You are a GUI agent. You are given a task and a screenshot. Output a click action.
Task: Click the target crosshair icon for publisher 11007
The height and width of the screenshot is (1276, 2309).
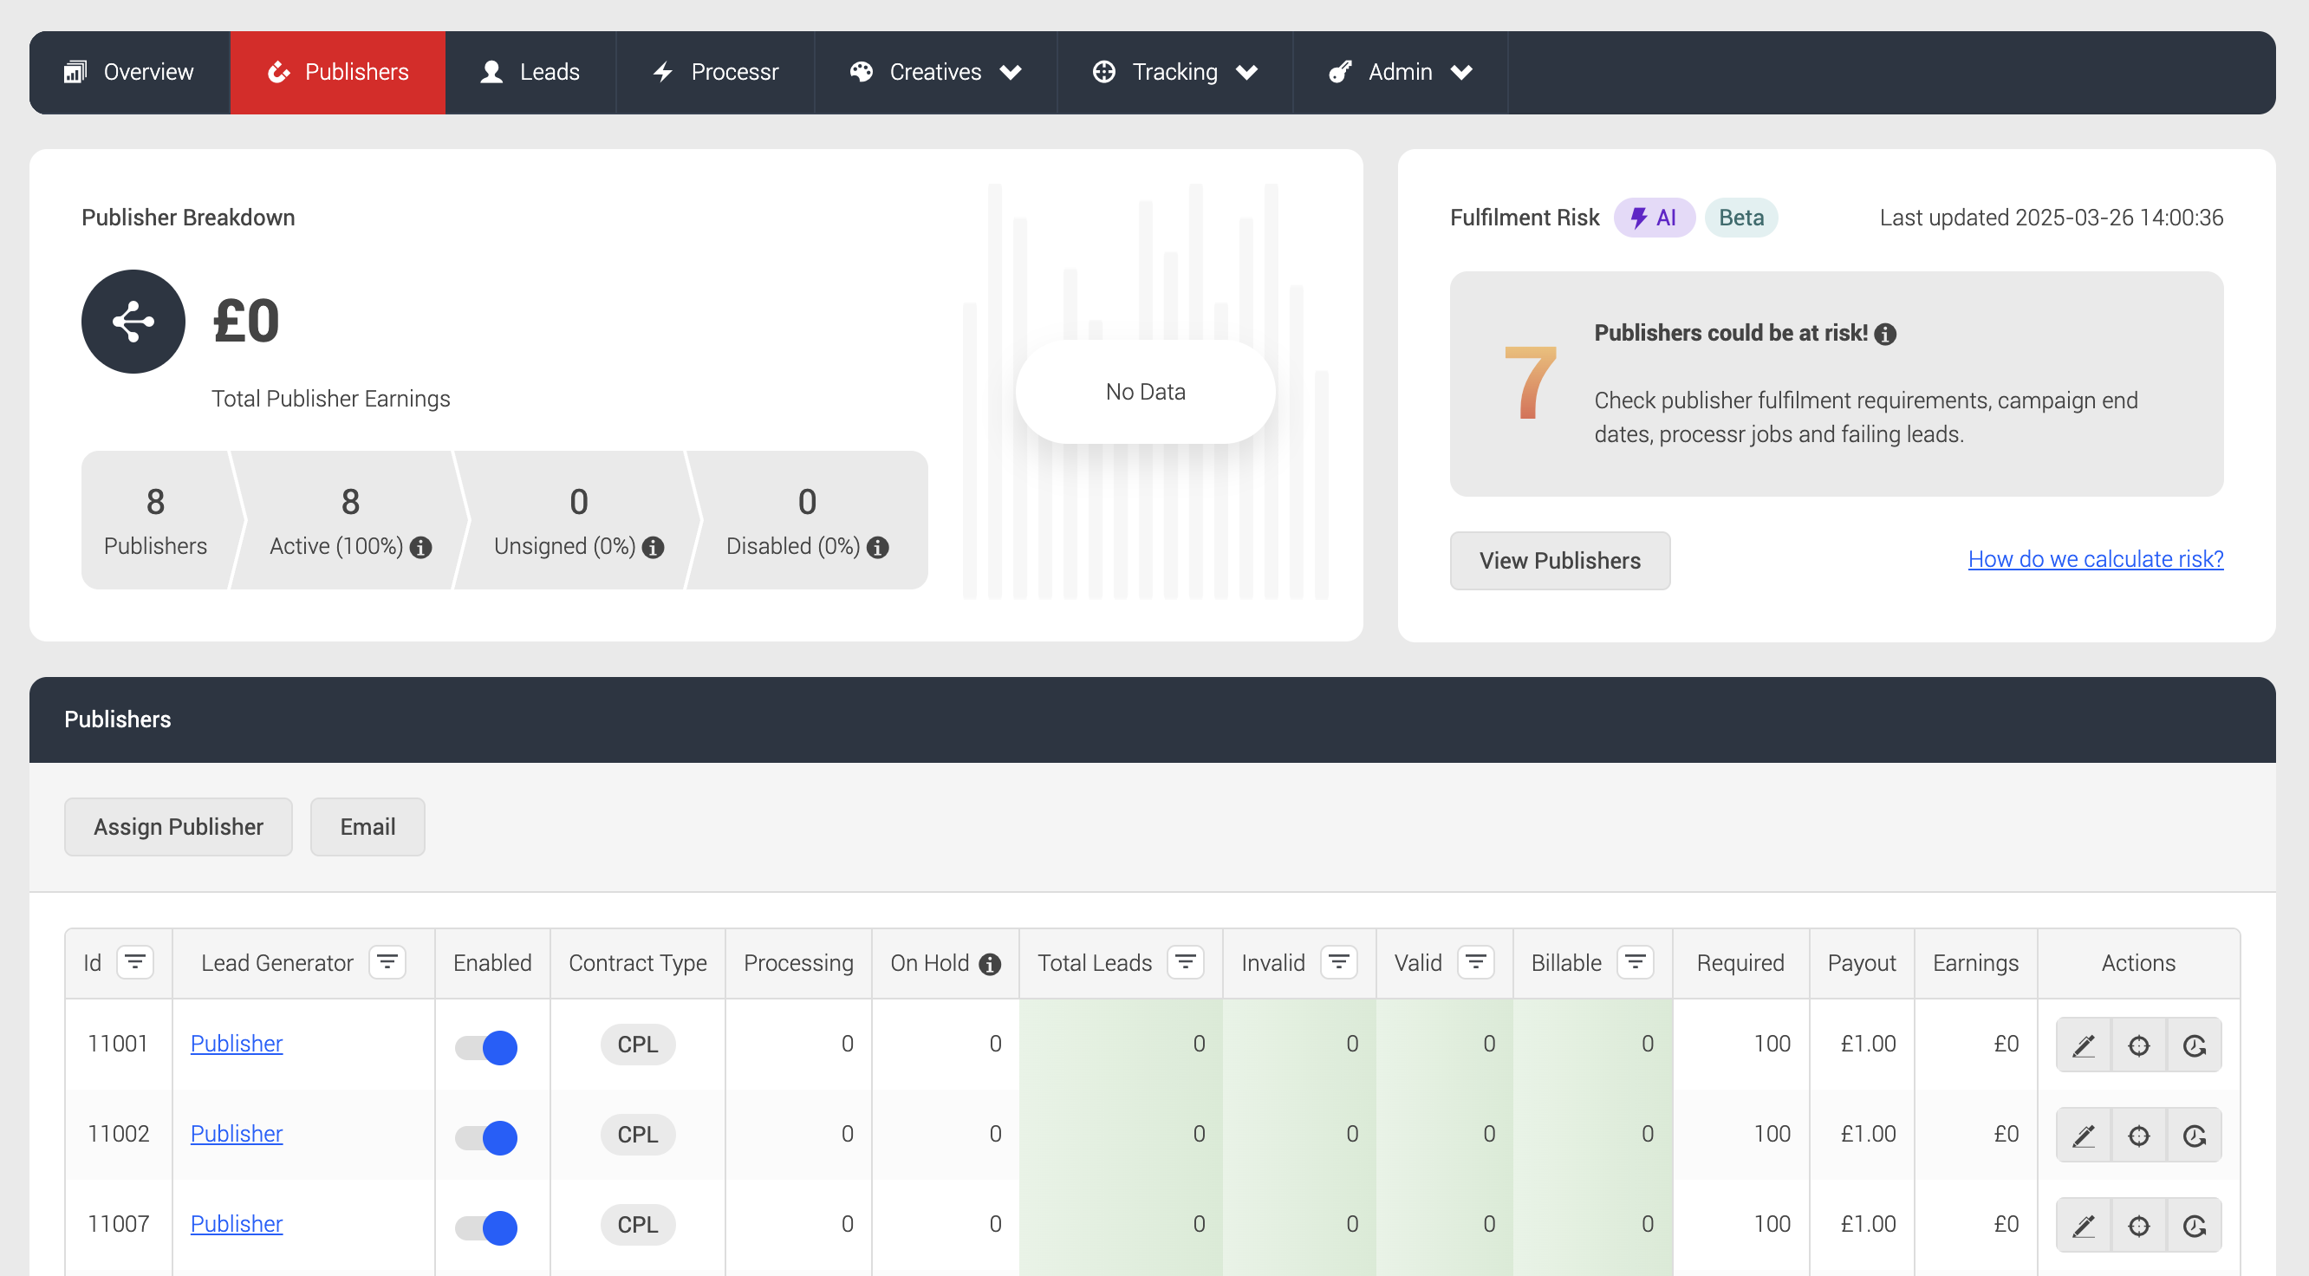pos(2139,1225)
